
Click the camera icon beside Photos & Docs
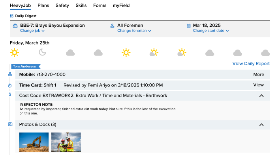(10, 124)
